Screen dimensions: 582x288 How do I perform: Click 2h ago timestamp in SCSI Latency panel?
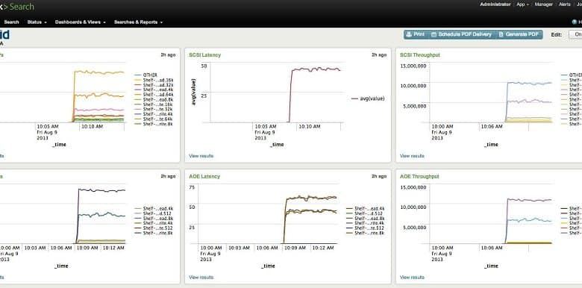pyautogui.click(x=379, y=55)
